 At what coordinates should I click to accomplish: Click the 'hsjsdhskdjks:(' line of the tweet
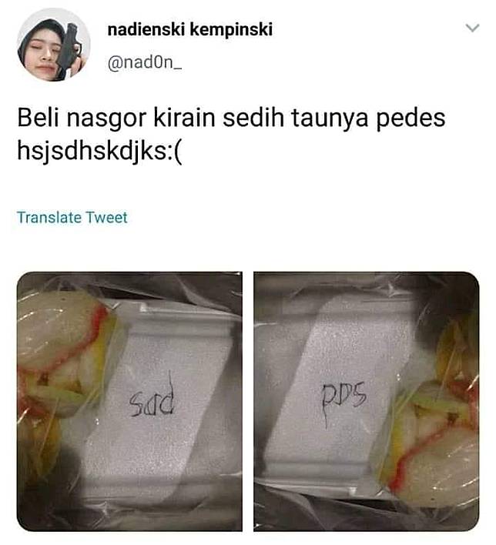pyautogui.click(x=100, y=152)
